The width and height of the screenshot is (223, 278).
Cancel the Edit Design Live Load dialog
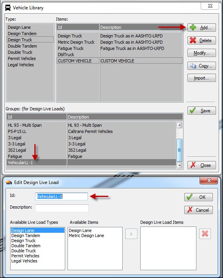[x=198, y=210]
